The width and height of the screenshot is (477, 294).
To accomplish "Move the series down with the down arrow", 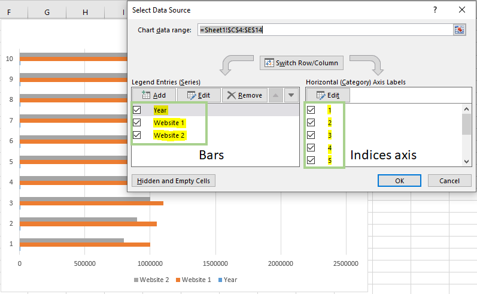I will (x=291, y=95).
